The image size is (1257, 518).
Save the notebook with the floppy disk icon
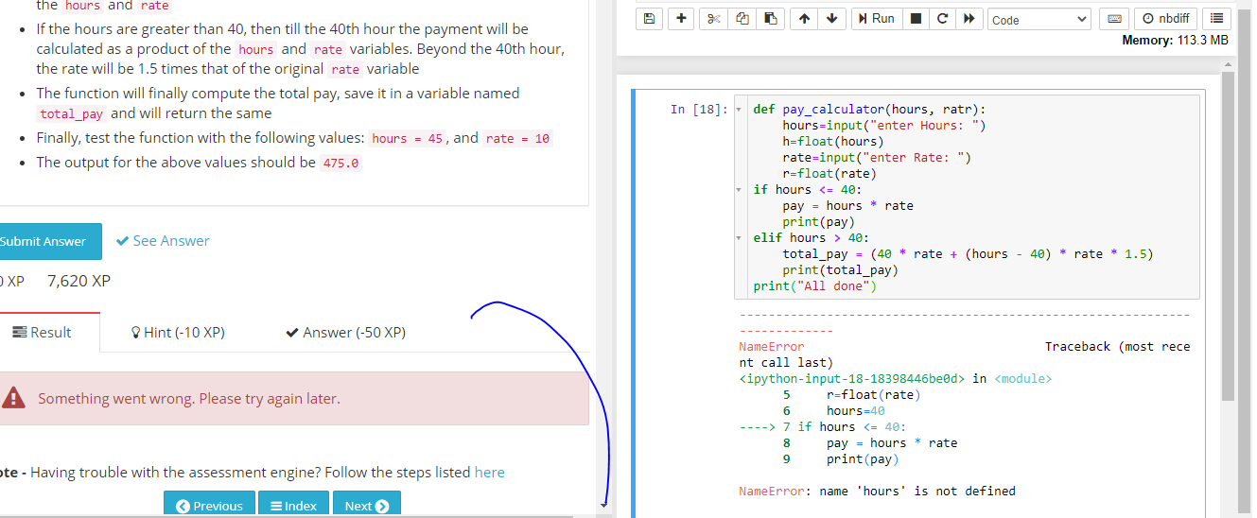[649, 19]
